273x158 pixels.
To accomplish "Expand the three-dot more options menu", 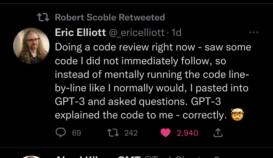I will (254, 32).
